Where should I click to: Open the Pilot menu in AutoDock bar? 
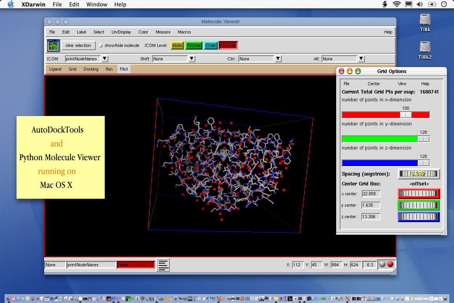tap(124, 69)
